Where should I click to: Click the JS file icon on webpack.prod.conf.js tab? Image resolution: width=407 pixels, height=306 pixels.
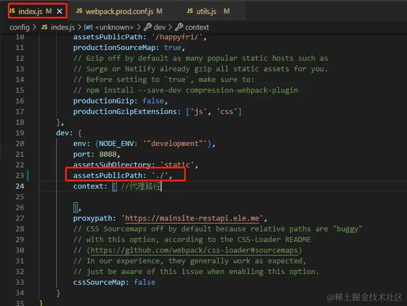click(x=79, y=11)
